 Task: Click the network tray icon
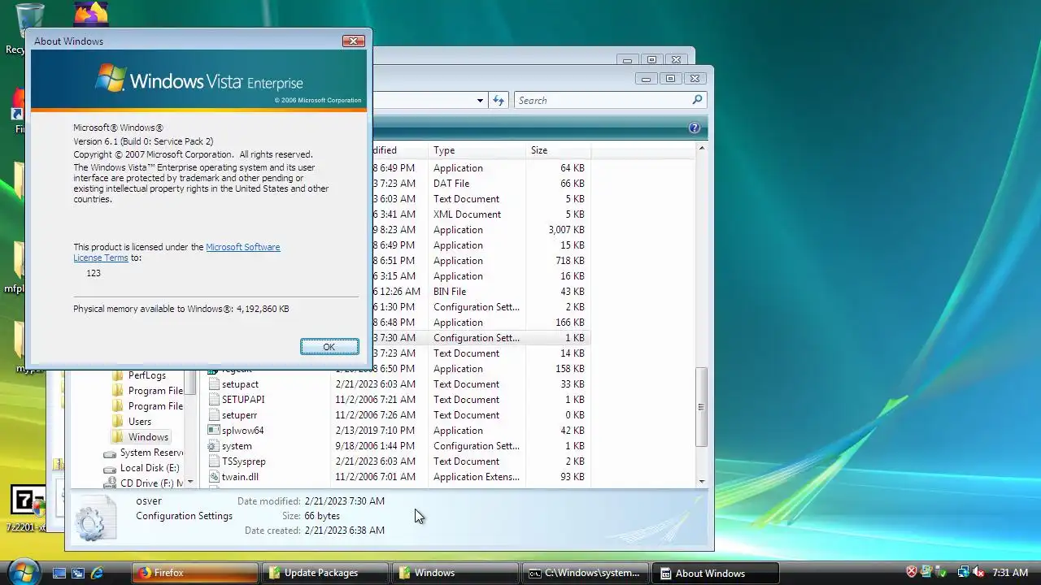pyautogui.click(x=964, y=572)
